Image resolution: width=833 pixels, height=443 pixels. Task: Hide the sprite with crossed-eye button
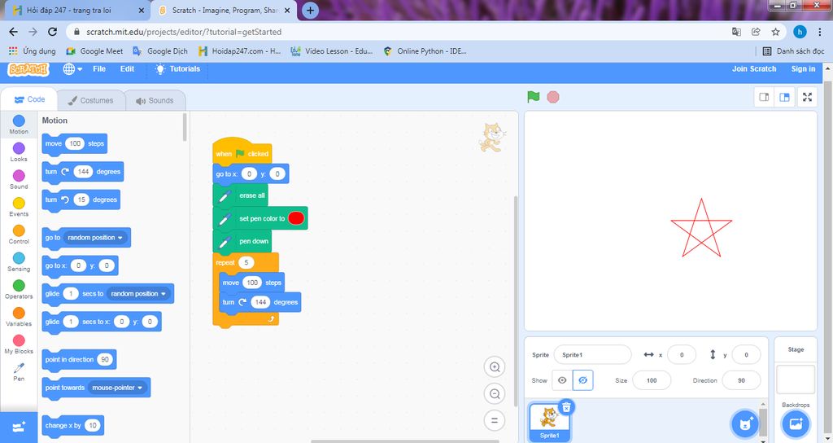(582, 380)
